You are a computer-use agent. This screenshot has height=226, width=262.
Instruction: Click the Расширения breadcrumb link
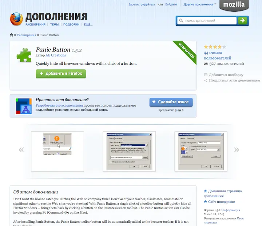(27, 35)
